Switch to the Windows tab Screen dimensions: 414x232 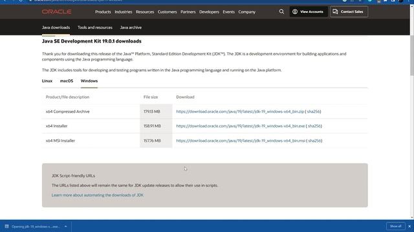click(x=89, y=81)
